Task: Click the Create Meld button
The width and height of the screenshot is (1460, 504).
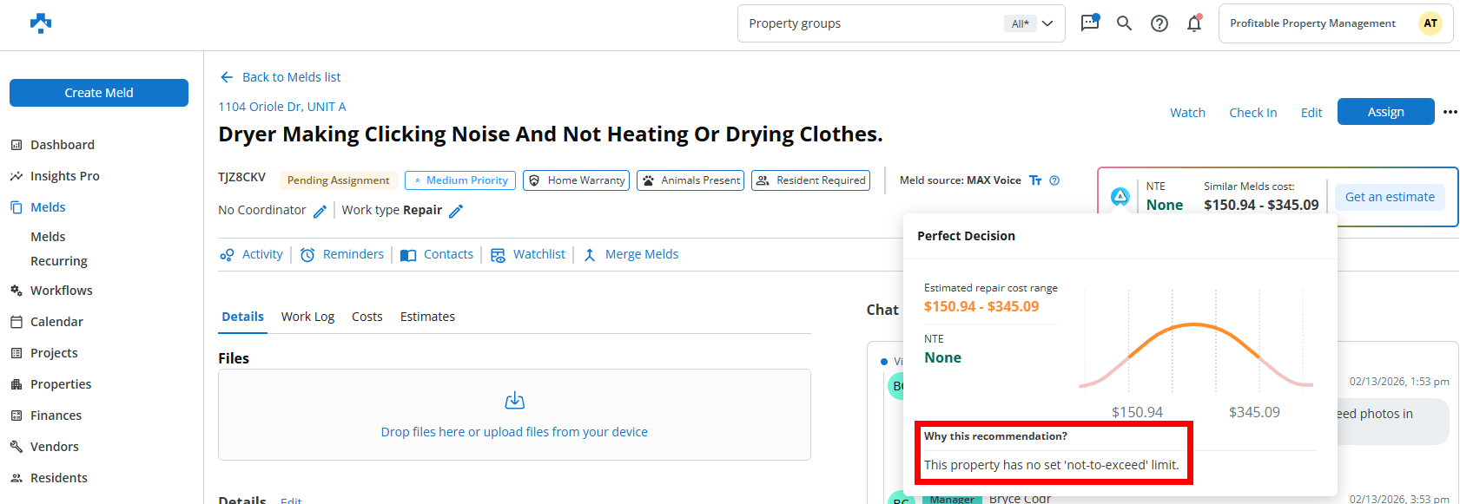Action: (99, 93)
